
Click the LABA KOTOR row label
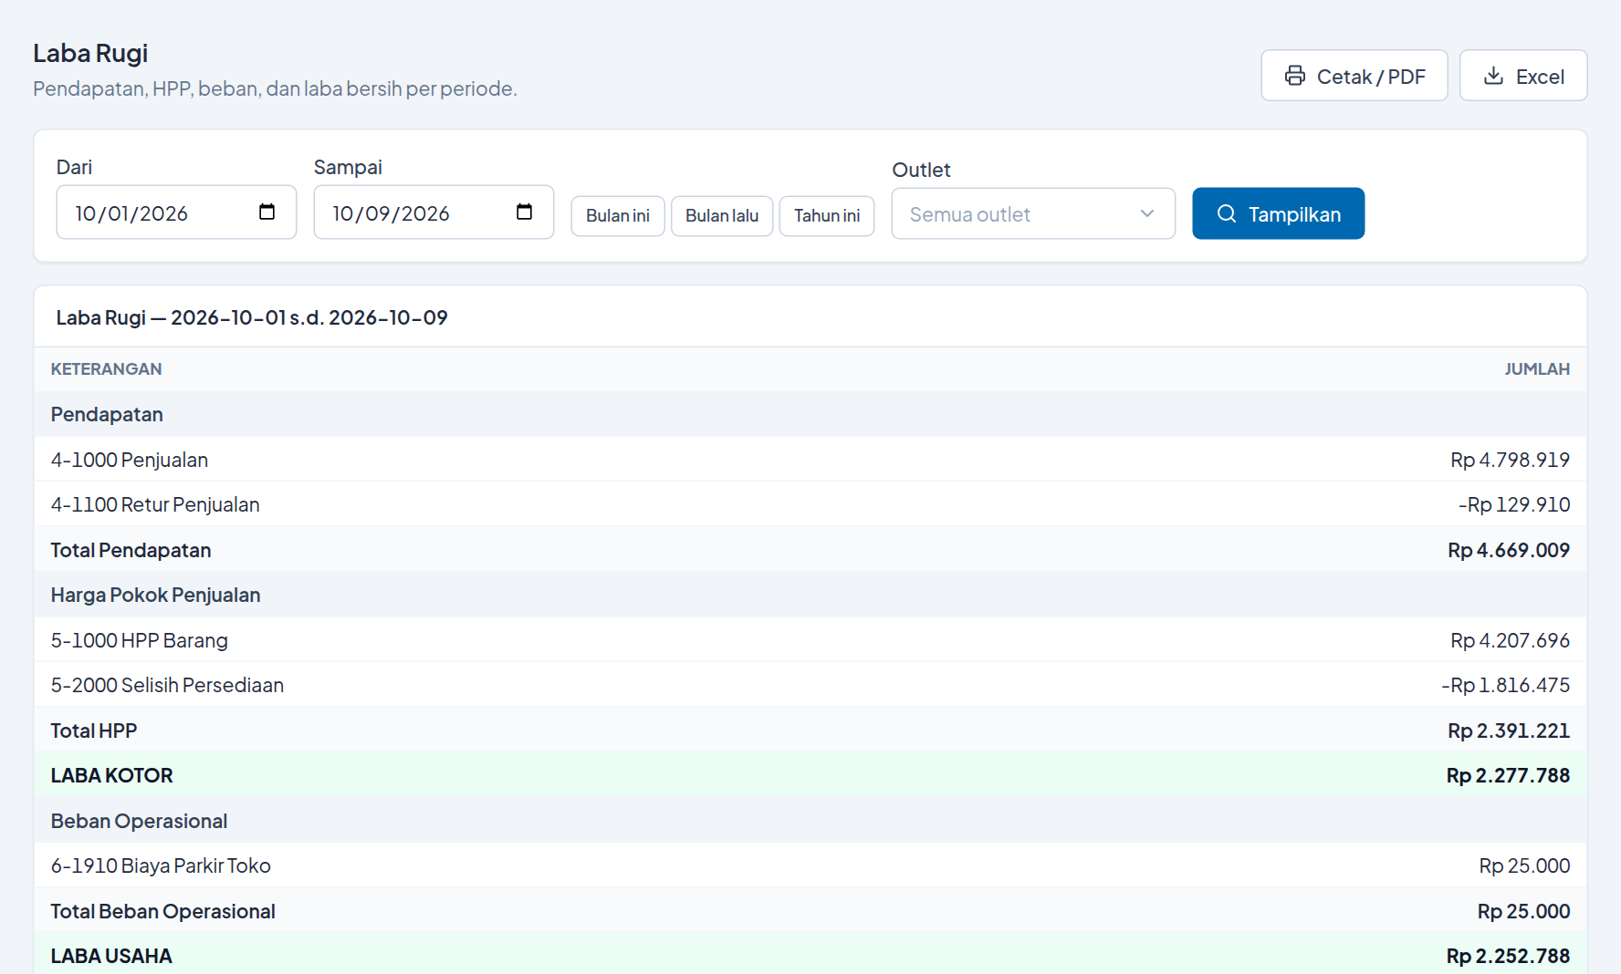111,775
